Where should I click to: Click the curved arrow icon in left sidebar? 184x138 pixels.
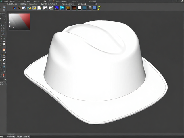coord(4,39)
